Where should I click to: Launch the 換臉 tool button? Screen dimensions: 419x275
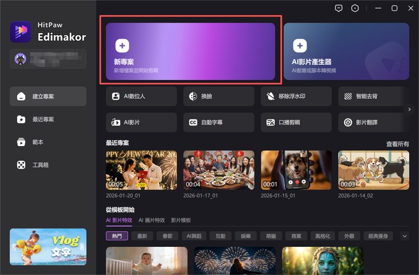[x=219, y=96]
